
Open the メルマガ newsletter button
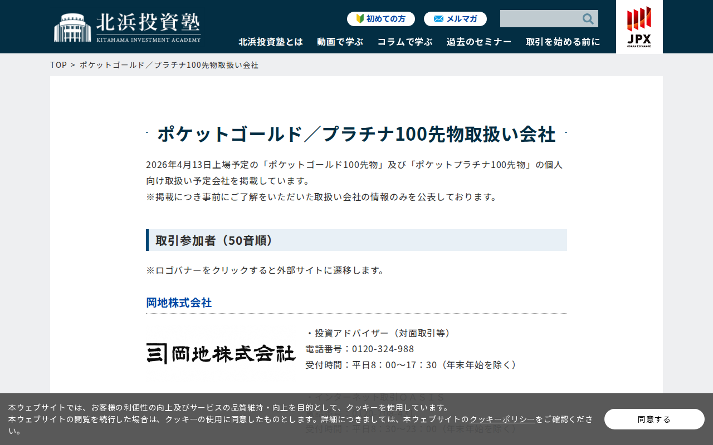click(x=455, y=19)
